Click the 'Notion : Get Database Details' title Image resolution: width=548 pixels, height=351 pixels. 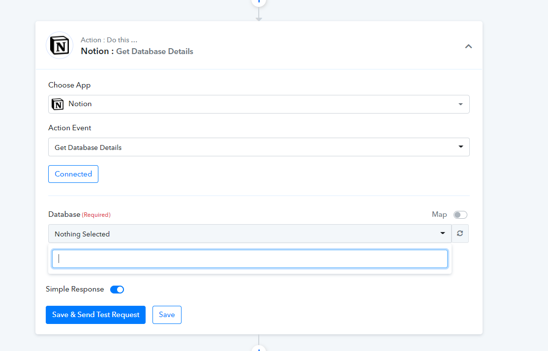(x=137, y=51)
